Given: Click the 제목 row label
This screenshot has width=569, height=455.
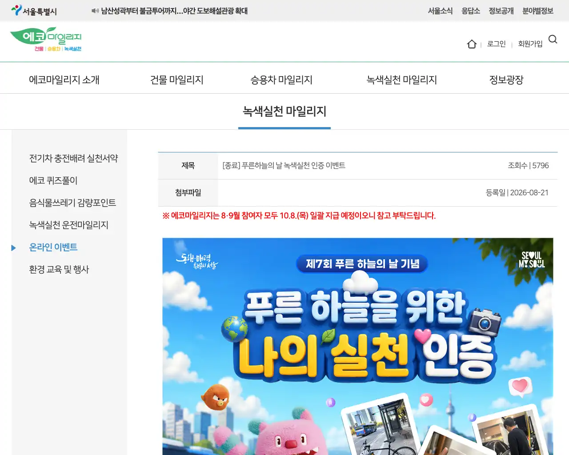Looking at the screenshot, I should (x=188, y=166).
